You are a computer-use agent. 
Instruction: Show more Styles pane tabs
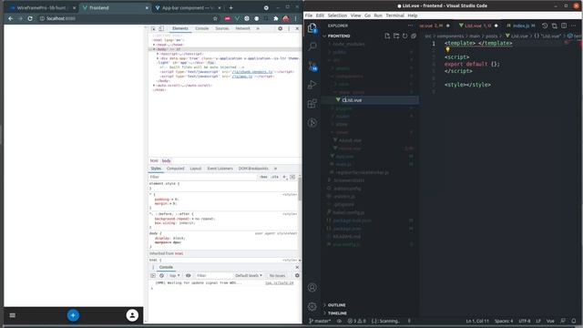275,169
